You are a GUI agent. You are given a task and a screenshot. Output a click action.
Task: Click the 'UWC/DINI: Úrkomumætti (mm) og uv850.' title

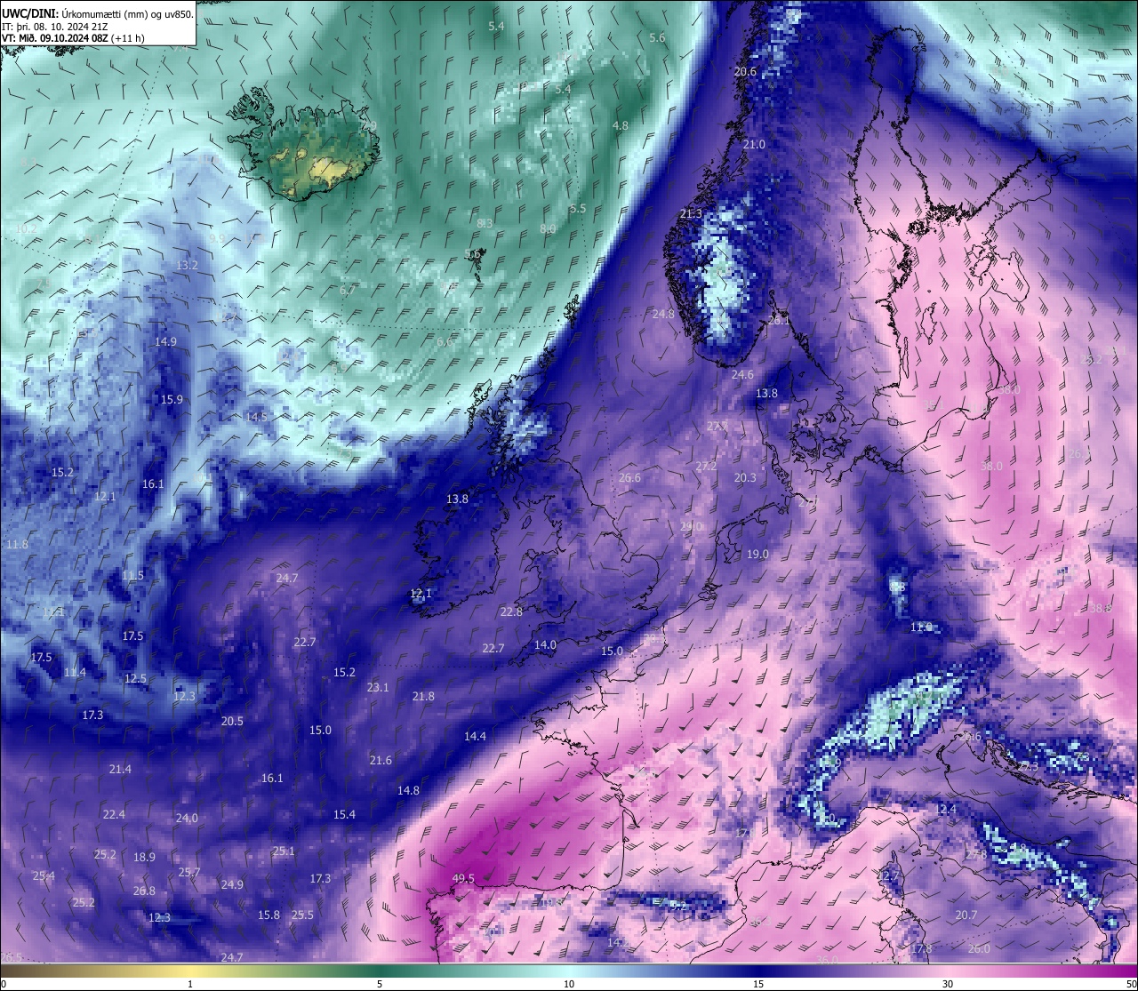click(97, 13)
